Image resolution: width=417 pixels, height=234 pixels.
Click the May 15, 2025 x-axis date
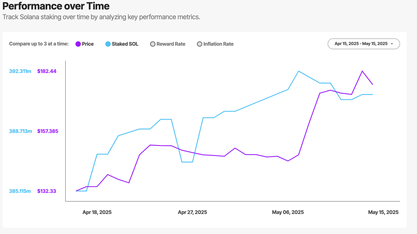[383, 212]
